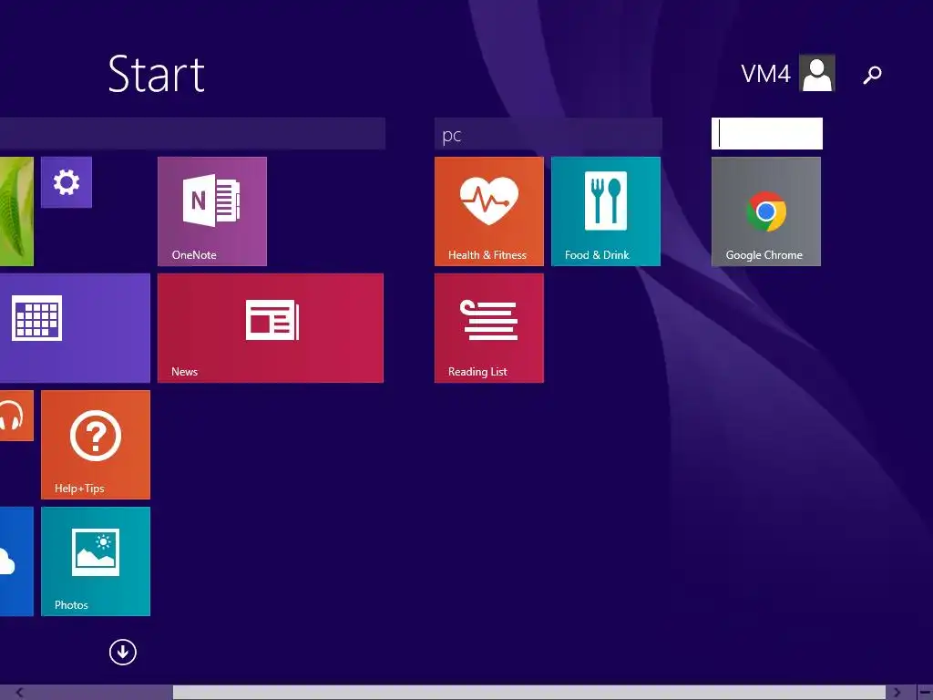This screenshot has width=933, height=700.
Task: Open the PC settings gear tile
Action: tap(66, 182)
